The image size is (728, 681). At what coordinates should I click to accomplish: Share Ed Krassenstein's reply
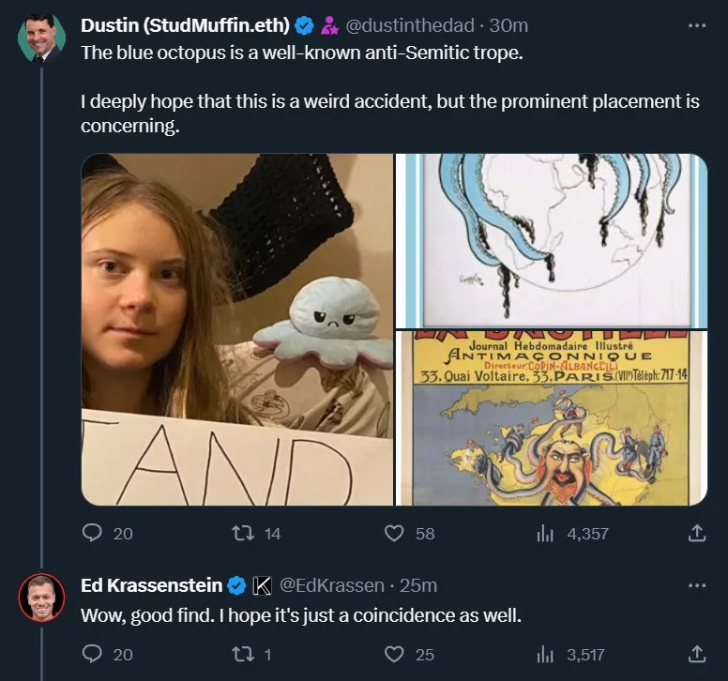point(696,654)
